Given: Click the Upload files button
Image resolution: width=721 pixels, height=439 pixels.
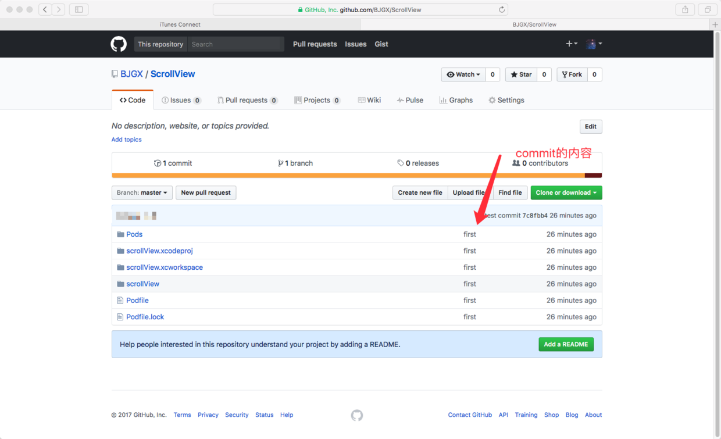Looking at the screenshot, I should coord(470,192).
